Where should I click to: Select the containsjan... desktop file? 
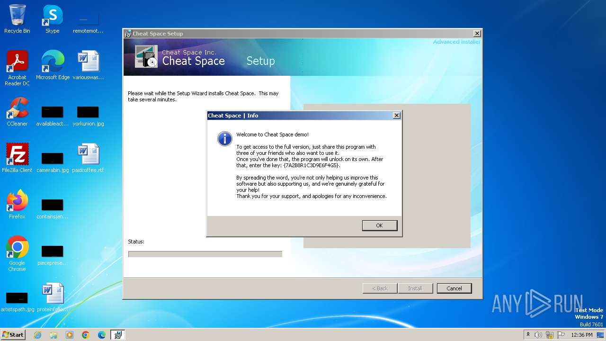53,209
